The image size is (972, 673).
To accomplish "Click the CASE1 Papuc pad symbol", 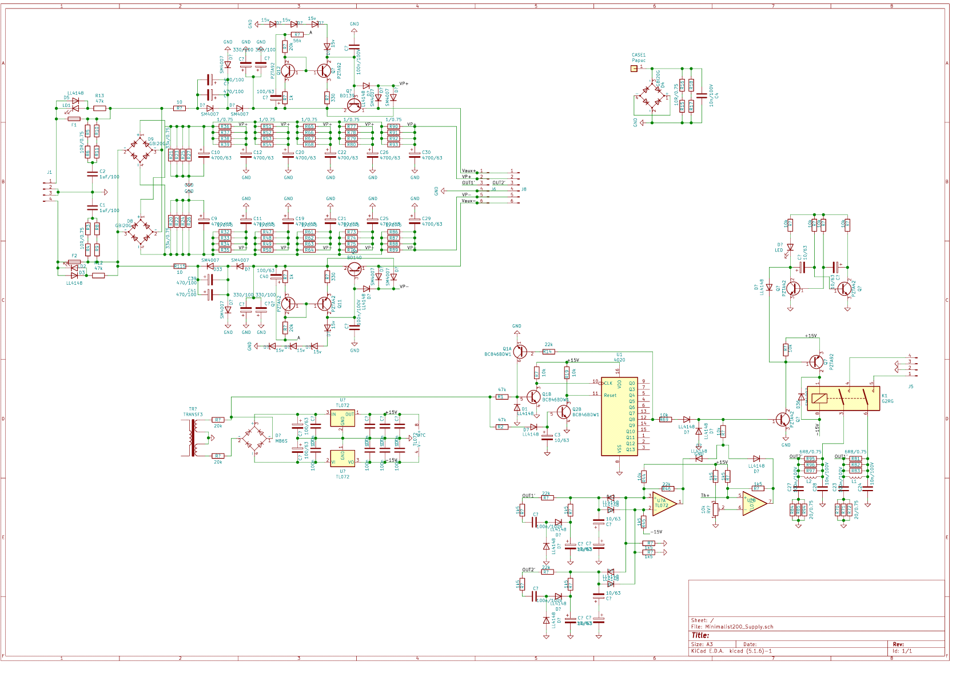I will coord(634,69).
